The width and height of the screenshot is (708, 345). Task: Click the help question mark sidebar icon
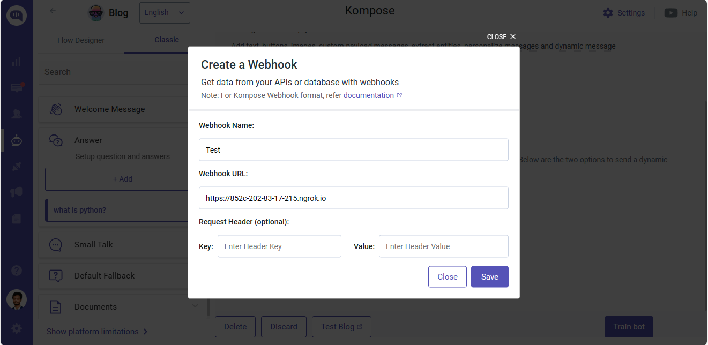tap(17, 271)
